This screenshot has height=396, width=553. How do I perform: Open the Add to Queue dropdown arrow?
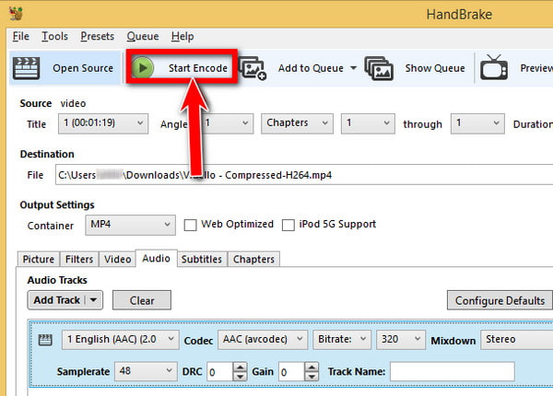[353, 67]
